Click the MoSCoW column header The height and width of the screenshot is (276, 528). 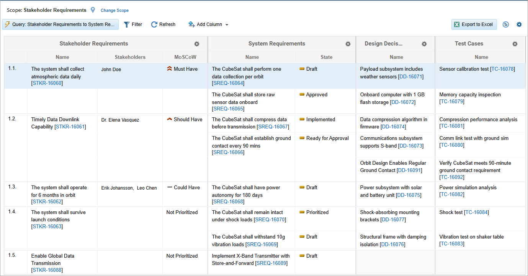pos(185,57)
